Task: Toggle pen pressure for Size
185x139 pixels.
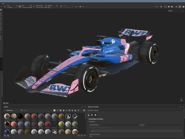Action: (20, 6)
